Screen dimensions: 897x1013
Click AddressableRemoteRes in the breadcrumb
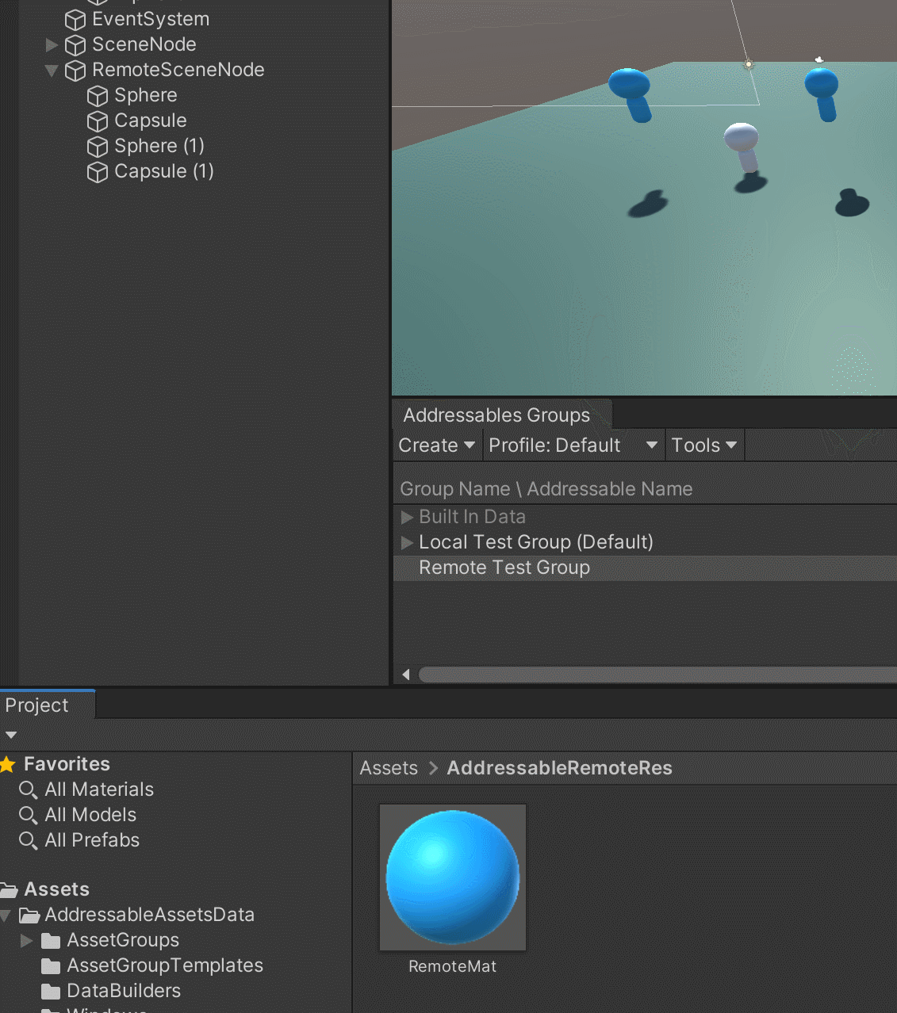coord(559,768)
